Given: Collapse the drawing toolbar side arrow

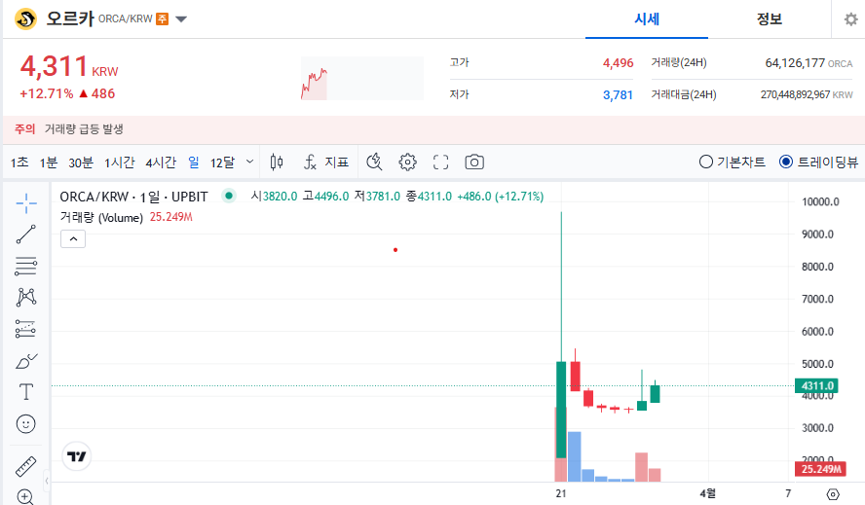Looking at the screenshot, I should click(x=47, y=481).
